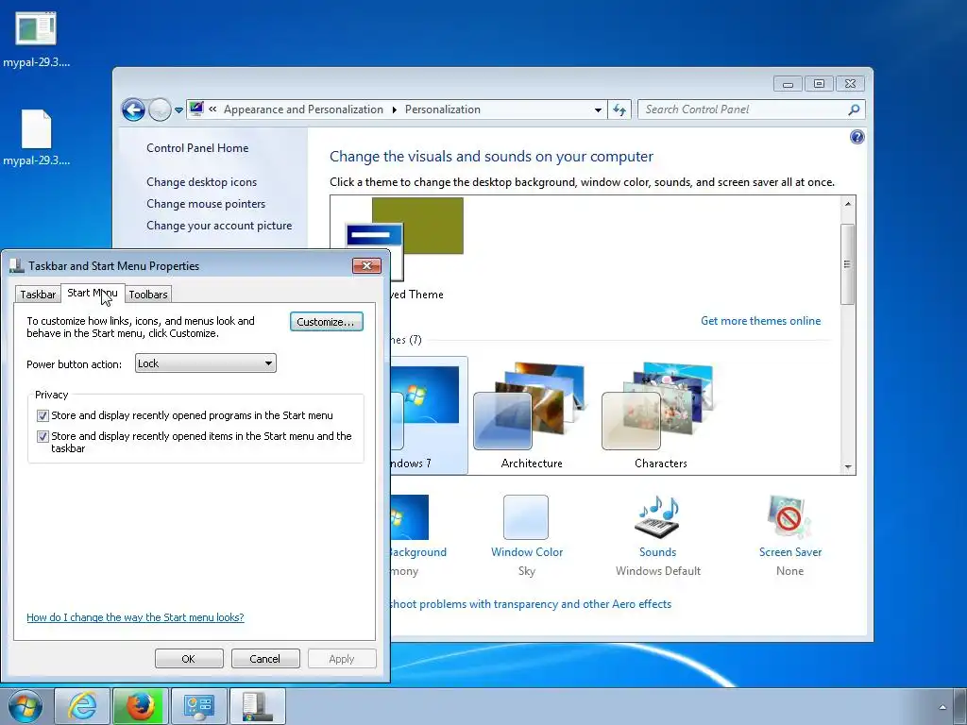Launch Internet Explorer from the taskbar
Screen dimensions: 967x725
click(82, 706)
